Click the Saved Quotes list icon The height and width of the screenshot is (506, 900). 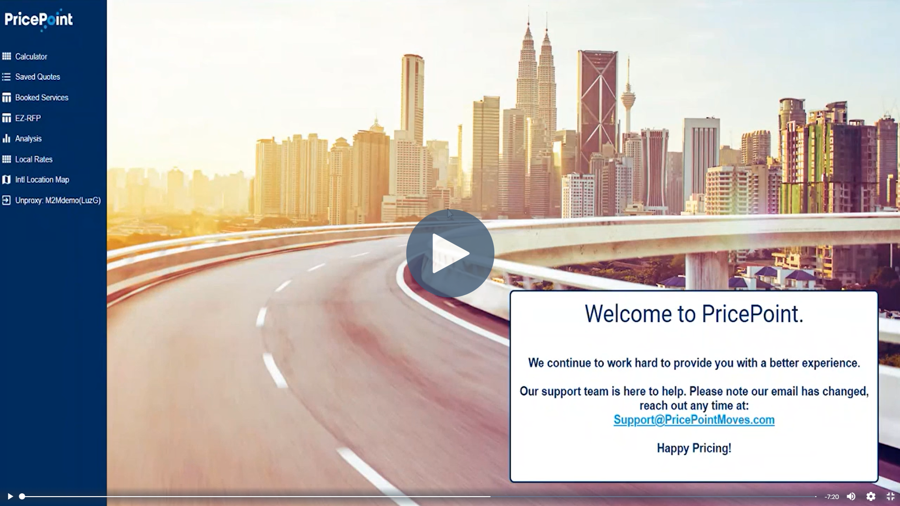[7, 76]
